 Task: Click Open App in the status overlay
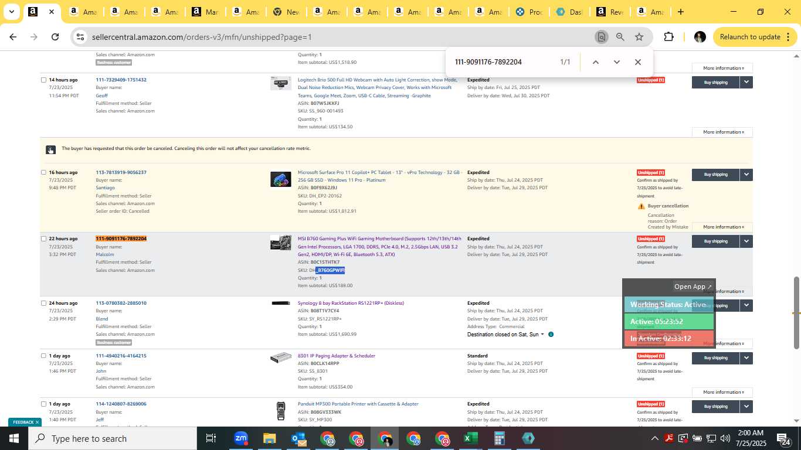pyautogui.click(x=693, y=287)
